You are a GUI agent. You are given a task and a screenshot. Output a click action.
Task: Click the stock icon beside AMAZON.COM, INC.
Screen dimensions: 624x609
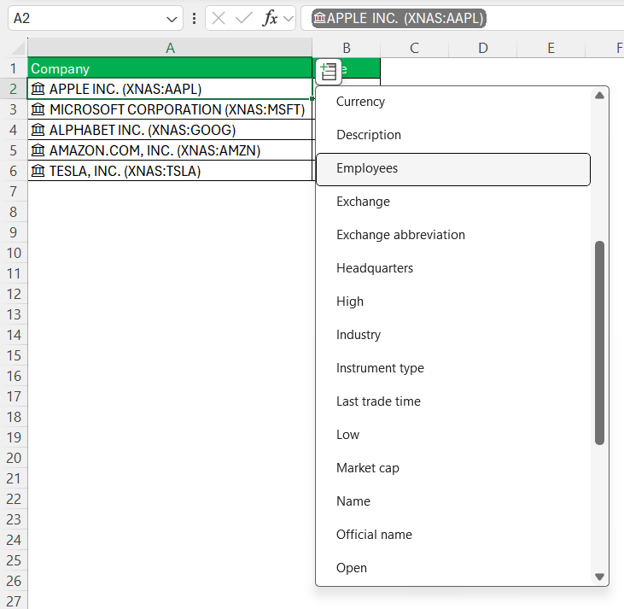[38, 150]
